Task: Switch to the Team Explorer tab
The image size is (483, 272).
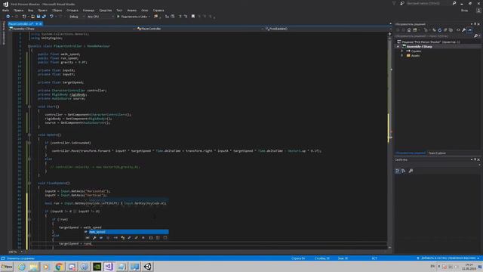Action: (x=437, y=153)
